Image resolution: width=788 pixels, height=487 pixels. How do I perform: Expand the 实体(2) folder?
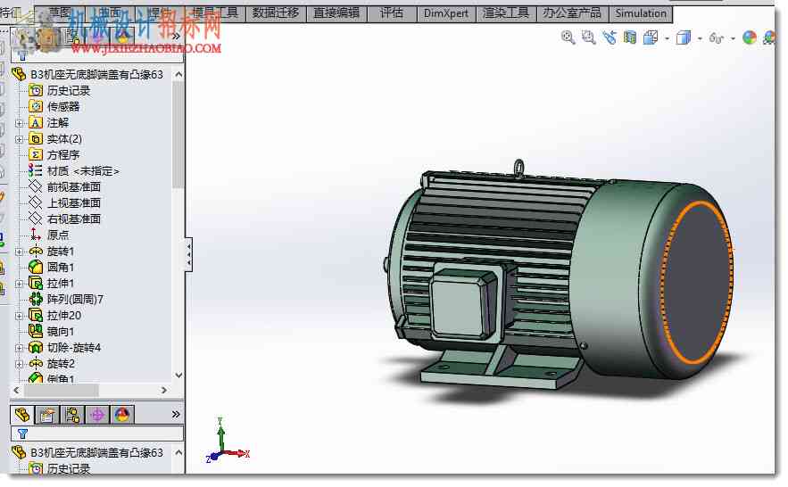pyautogui.click(x=19, y=139)
